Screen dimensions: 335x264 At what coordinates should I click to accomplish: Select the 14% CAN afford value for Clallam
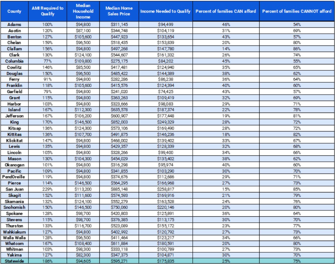coord(226,49)
